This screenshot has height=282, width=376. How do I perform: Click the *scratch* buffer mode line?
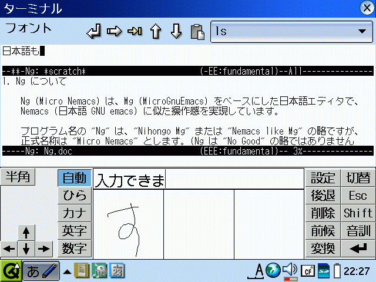pyautogui.click(x=188, y=71)
